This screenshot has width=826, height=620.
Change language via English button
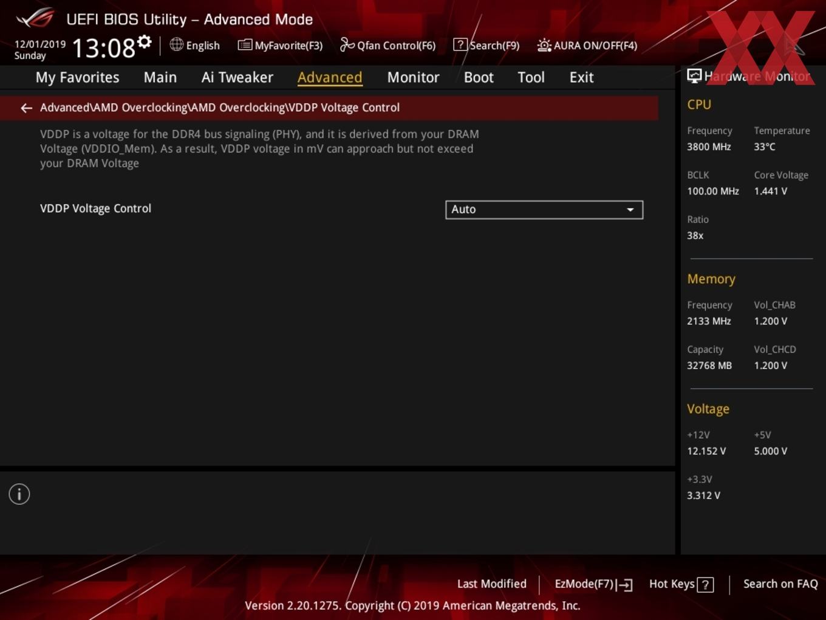coord(195,45)
